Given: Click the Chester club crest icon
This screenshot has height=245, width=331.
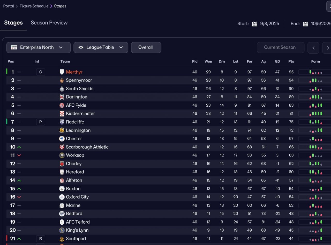Looking at the screenshot, I should (x=62, y=139).
